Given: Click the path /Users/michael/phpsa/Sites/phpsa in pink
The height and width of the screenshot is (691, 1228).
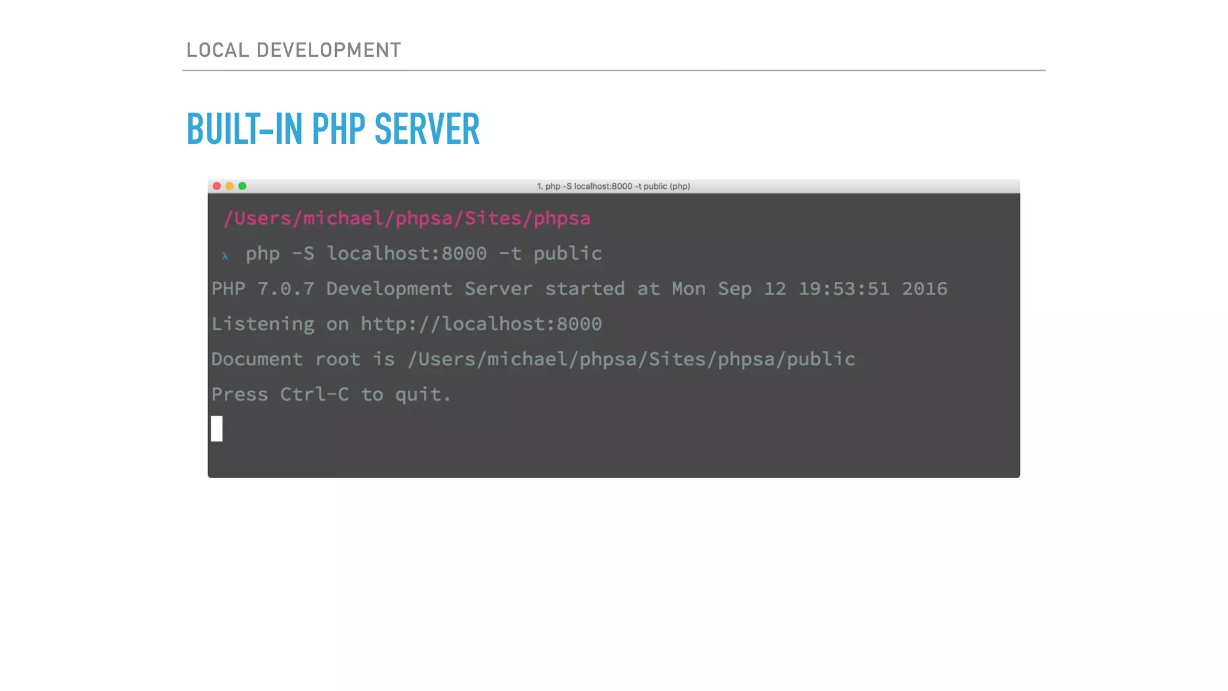Looking at the screenshot, I should (x=407, y=218).
